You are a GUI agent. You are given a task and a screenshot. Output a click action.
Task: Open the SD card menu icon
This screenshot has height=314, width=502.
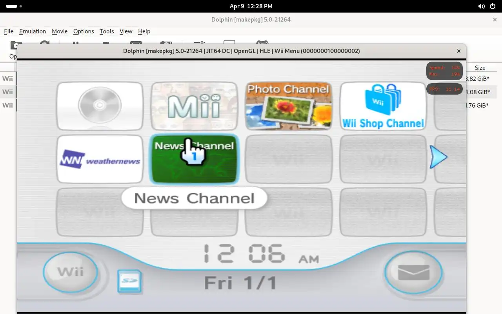129,281
